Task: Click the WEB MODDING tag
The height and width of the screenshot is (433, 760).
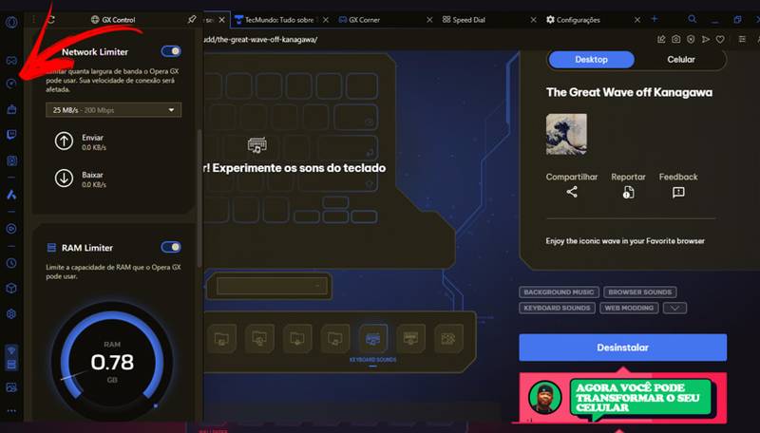Action: (629, 308)
